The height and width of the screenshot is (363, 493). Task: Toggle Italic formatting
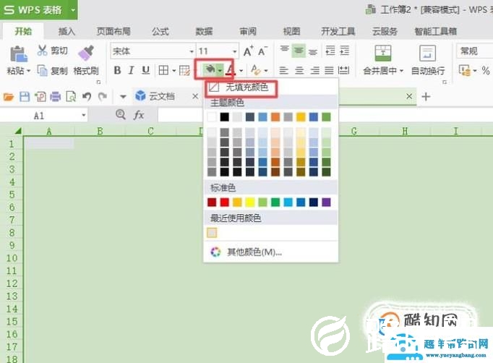pos(131,70)
